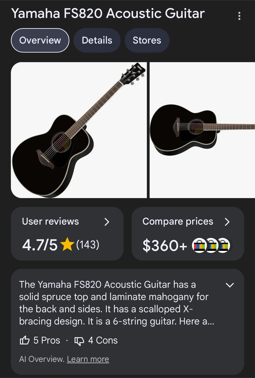255x378 pixels.
Task: Go to the Stores tab
Action: 147,40
